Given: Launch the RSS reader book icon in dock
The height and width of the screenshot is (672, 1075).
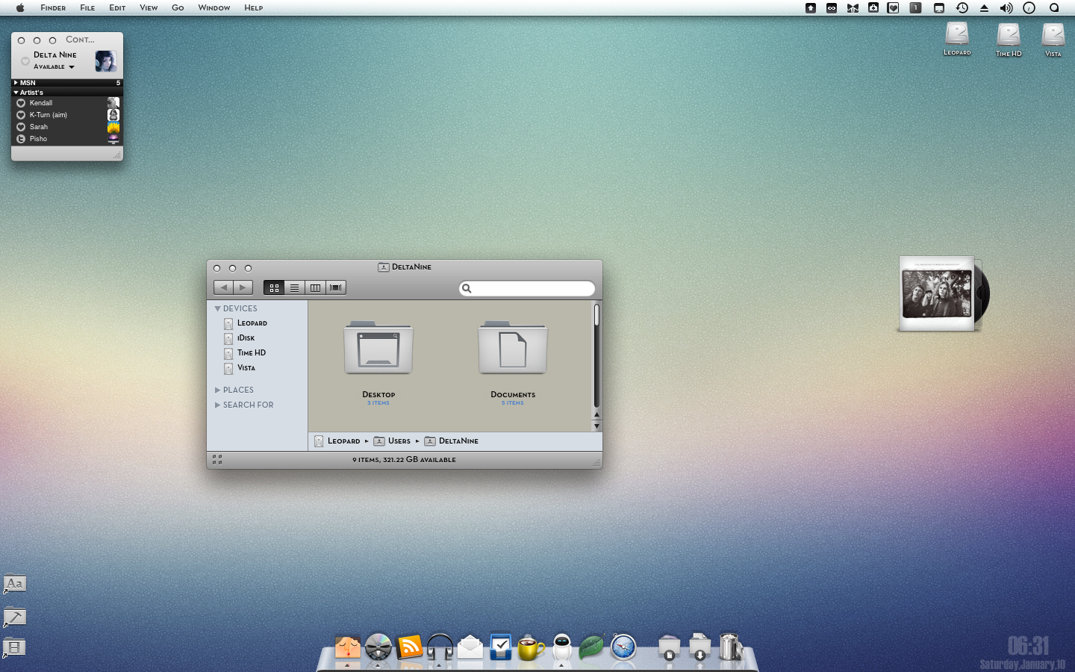Looking at the screenshot, I should [410, 647].
